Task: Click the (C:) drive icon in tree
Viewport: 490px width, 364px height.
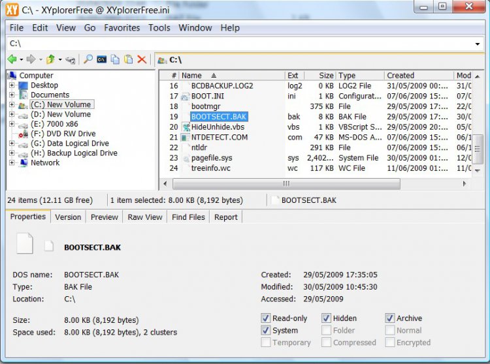Action: tap(23, 106)
